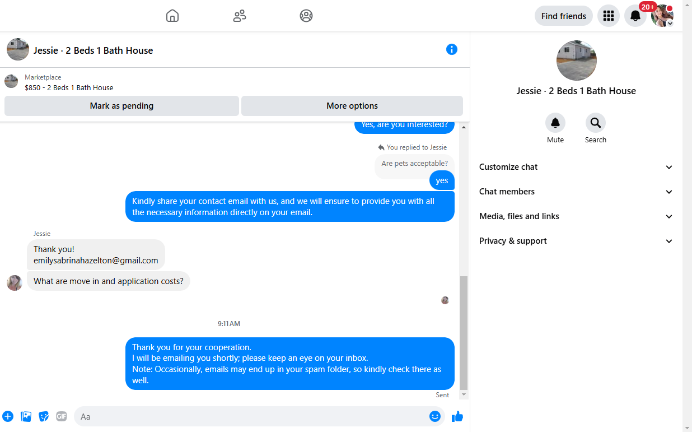
Task: Open the notifications bell icon
Action: 635,16
